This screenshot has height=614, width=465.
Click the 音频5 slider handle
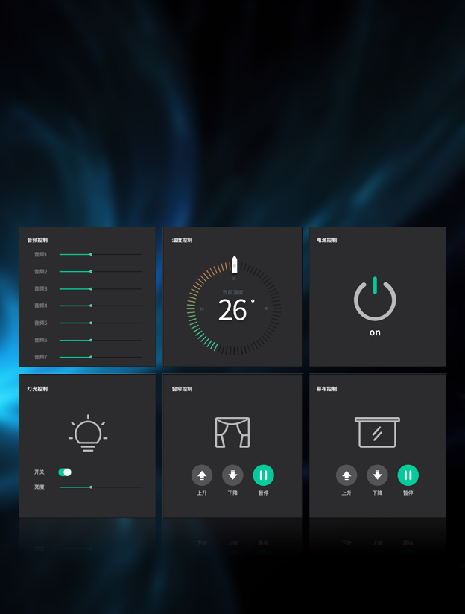pos(91,323)
